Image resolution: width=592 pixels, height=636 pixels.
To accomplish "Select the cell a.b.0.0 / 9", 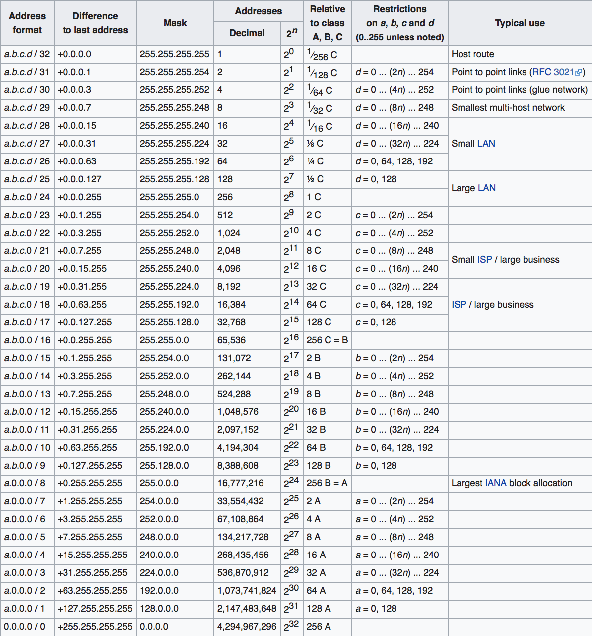I will coord(27,466).
